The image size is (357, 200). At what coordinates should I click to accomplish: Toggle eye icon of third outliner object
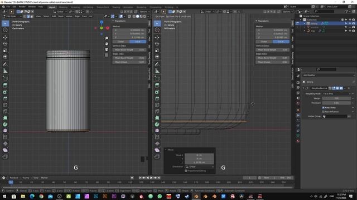pos(350,31)
